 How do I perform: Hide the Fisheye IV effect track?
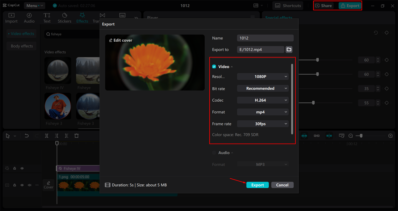(22, 168)
